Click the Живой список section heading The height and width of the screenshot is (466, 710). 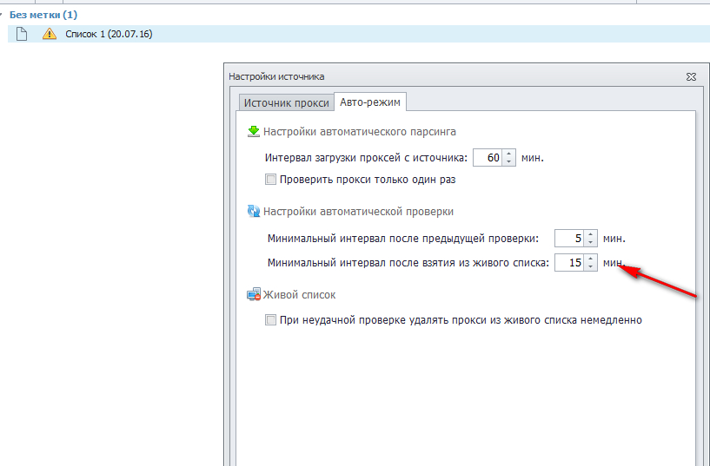[x=299, y=295]
